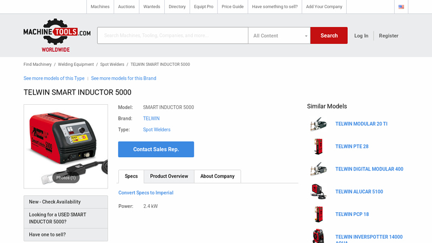Viewport: 432px width, 243px height.
Task: Click the Register link
Action: [388, 36]
